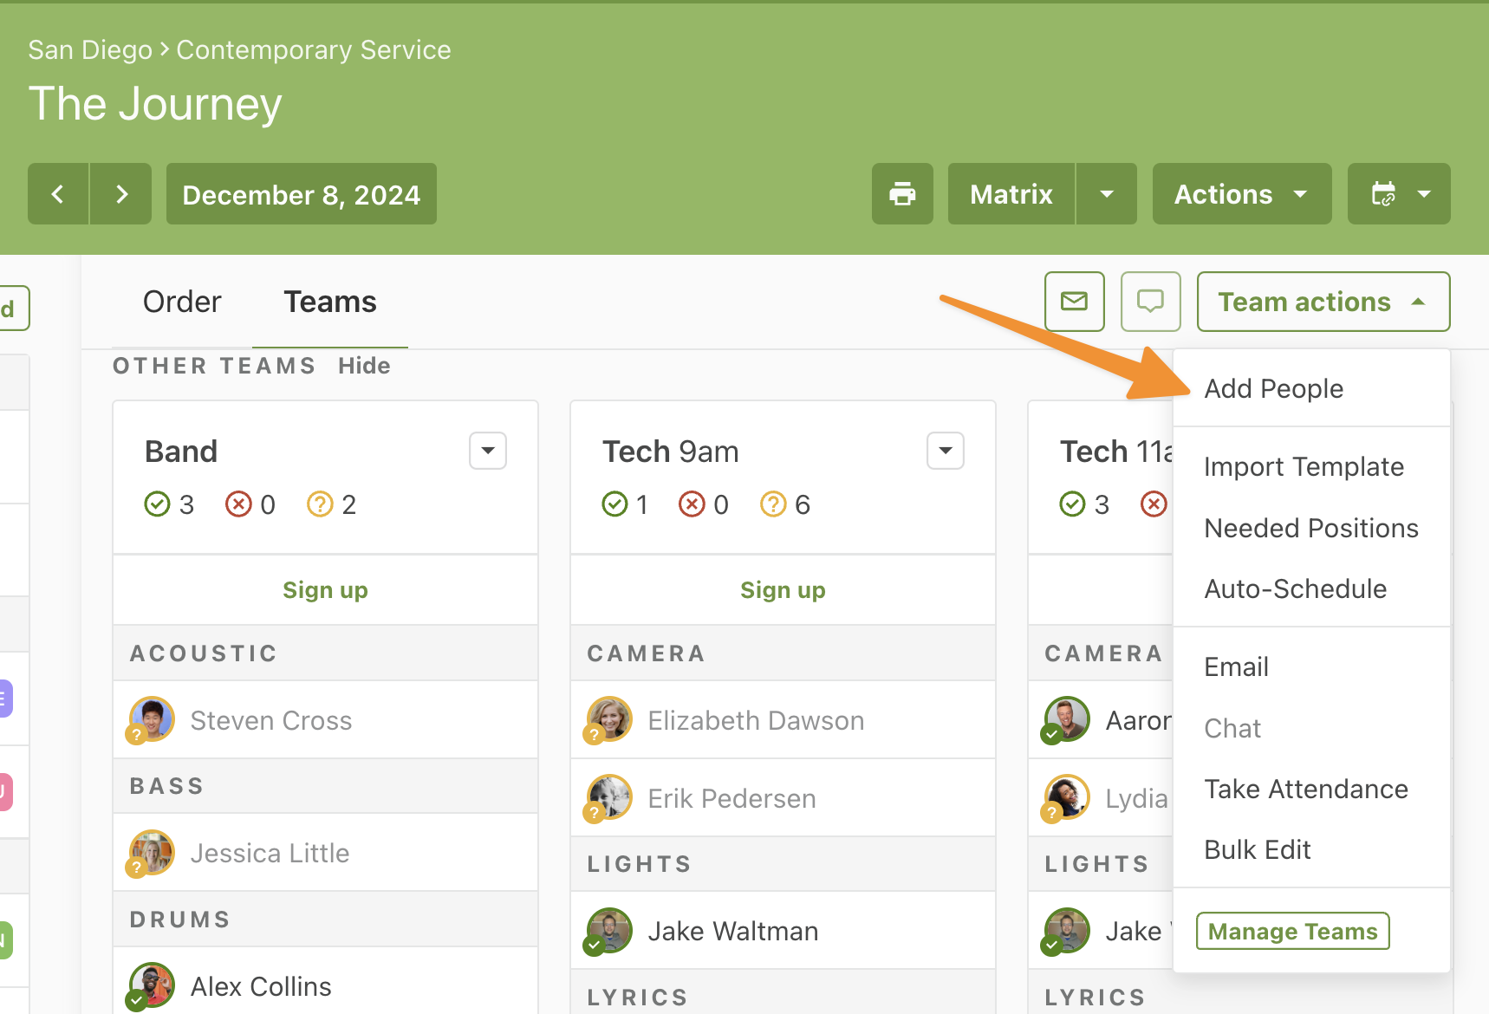Sign up for the Band team
Viewport: 1489px width, 1014px height.
325,590
